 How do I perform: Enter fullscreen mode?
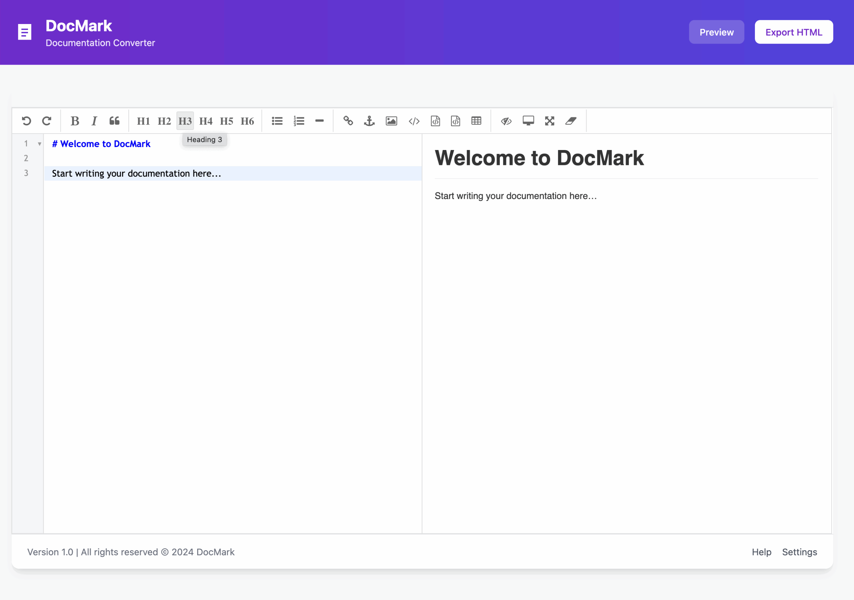coord(549,121)
